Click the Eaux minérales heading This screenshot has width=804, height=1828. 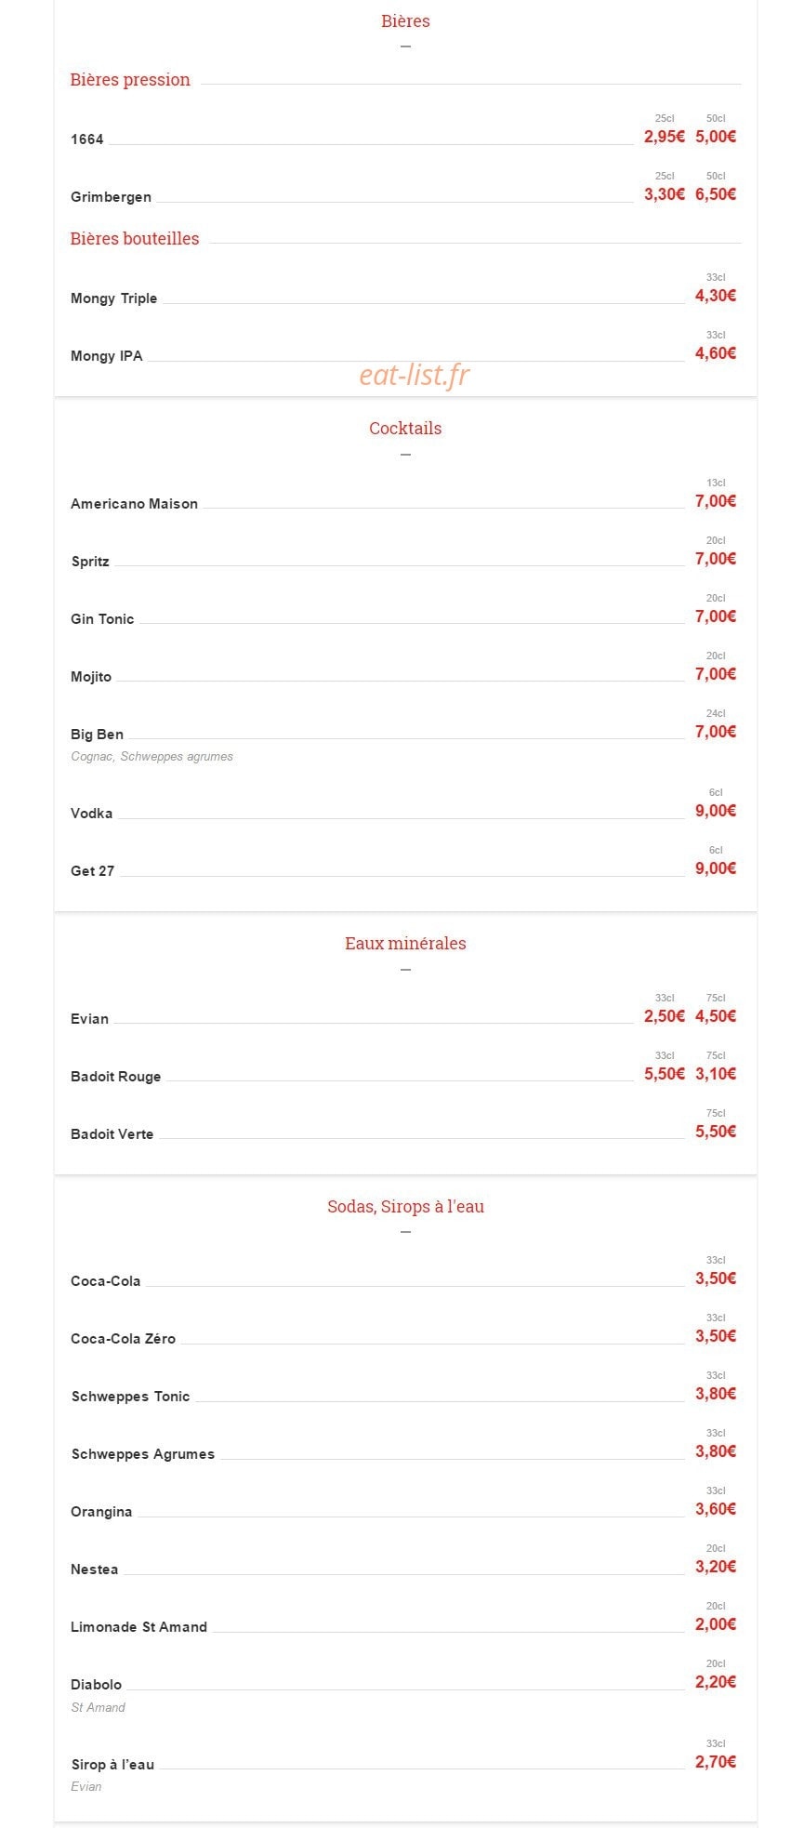(x=405, y=944)
